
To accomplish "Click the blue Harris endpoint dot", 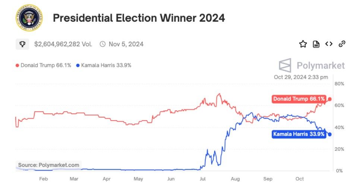I will [329, 134].
